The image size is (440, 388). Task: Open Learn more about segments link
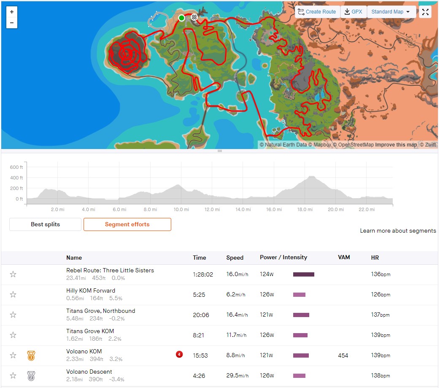click(x=398, y=231)
